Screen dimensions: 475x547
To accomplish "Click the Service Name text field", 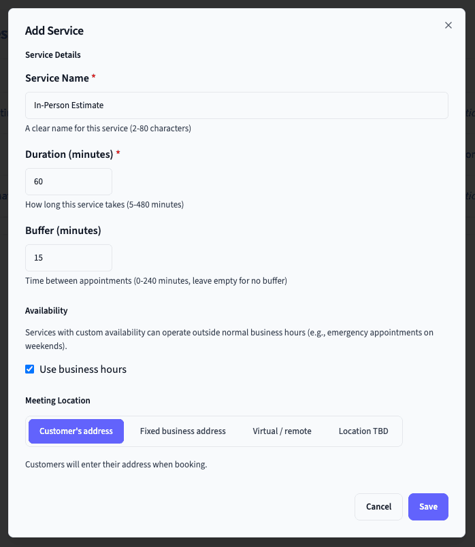I will point(236,105).
